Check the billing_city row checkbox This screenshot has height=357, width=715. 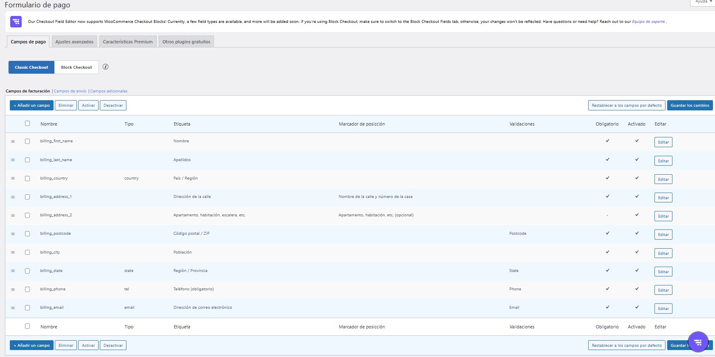pos(27,252)
